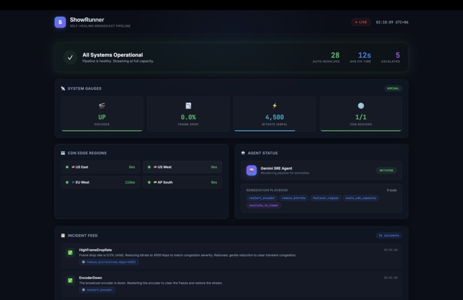This screenshot has width=463, height=300.
Task: Click the Self-Healing Broadcast Pipeline subtitle
Action: pos(100,26)
